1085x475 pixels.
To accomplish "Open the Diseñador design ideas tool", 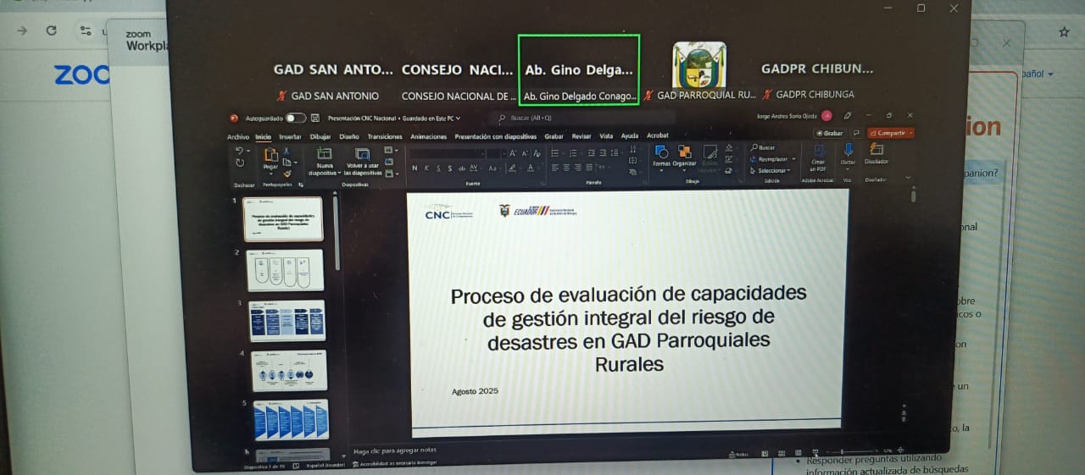I will tap(876, 151).
